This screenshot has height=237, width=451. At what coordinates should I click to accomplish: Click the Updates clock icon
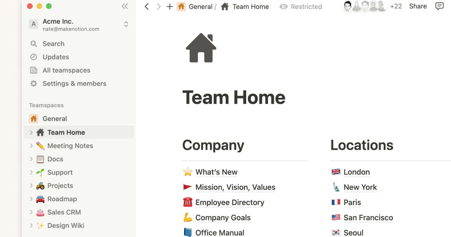tap(34, 57)
